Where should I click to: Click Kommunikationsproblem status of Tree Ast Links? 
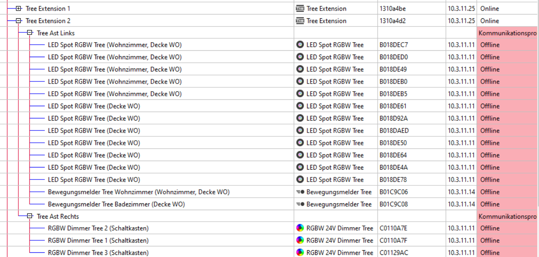pos(507,33)
